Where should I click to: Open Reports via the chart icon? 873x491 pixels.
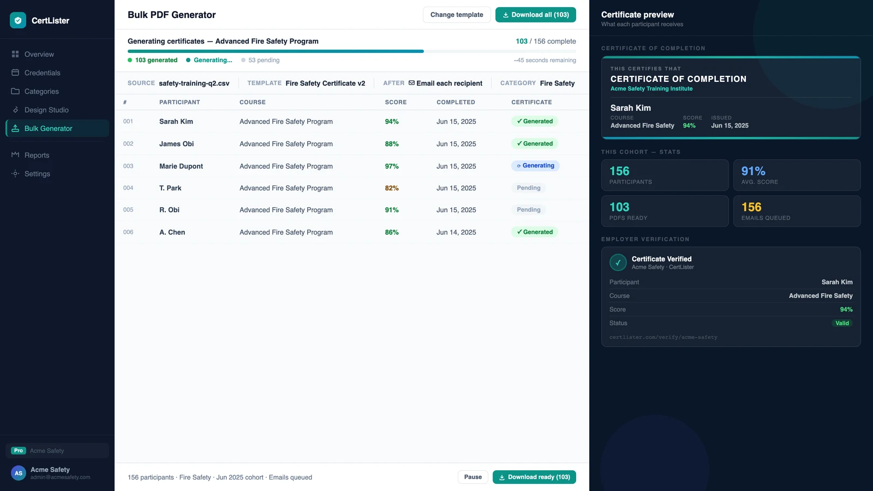click(x=15, y=155)
